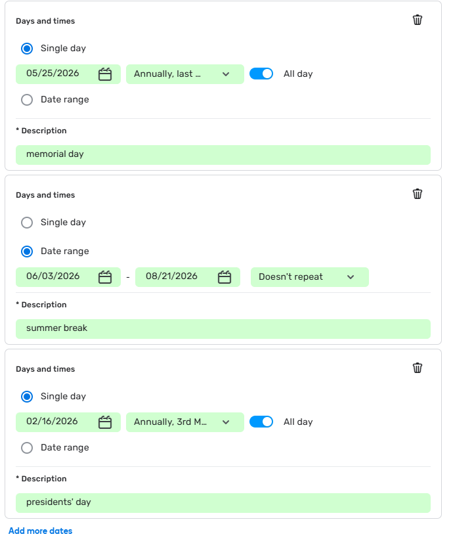Open calendar picker for 06/03/2026 start date
453x549 pixels.
(105, 277)
